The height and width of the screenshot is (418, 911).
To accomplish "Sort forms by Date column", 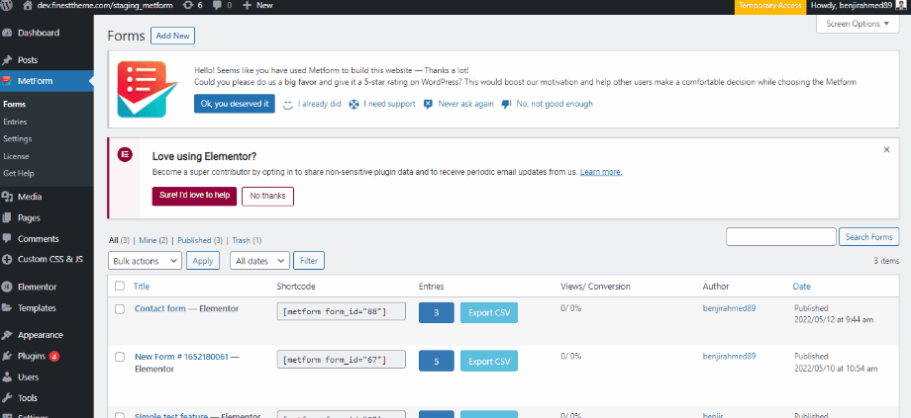I will pyautogui.click(x=802, y=287).
